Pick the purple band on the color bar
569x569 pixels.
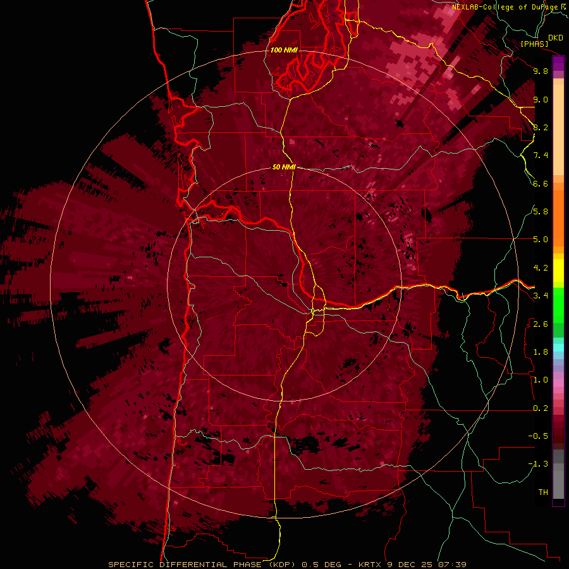(558, 63)
